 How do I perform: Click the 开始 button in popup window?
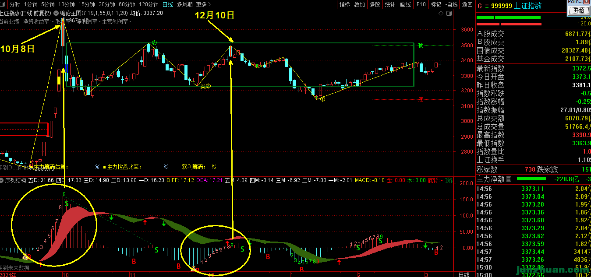[x=578, y=11]
